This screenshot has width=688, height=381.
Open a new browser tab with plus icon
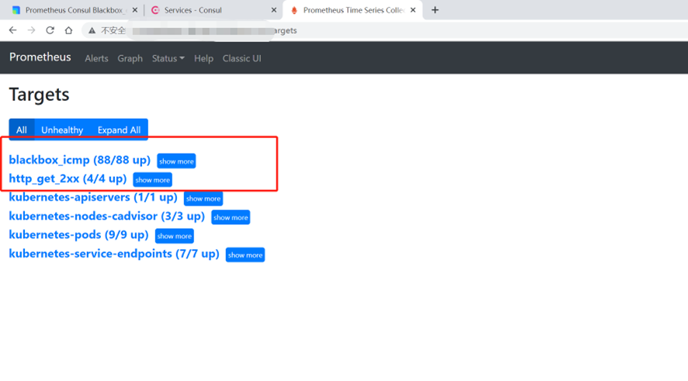click(435, 10)
